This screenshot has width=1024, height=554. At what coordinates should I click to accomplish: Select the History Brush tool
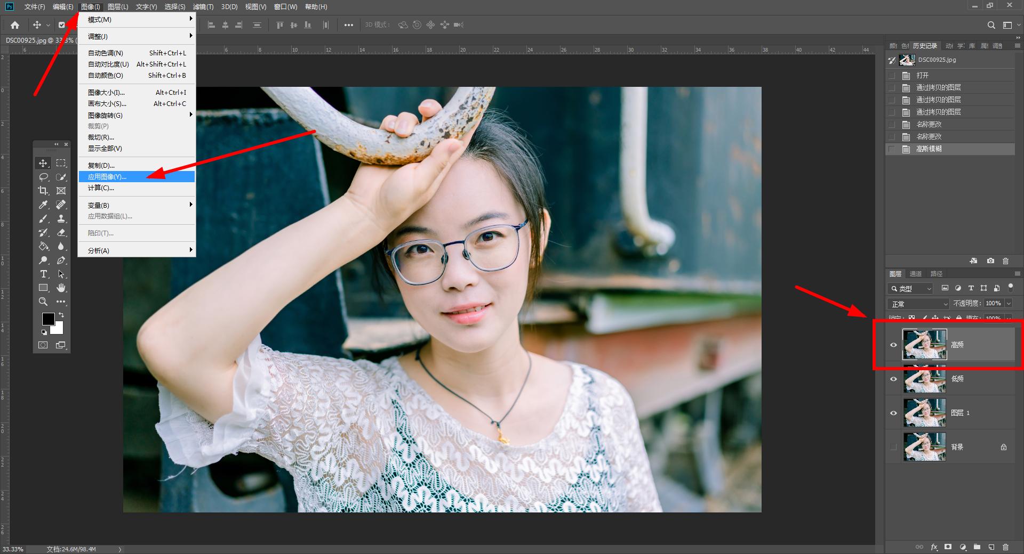(x=43, y=232)
